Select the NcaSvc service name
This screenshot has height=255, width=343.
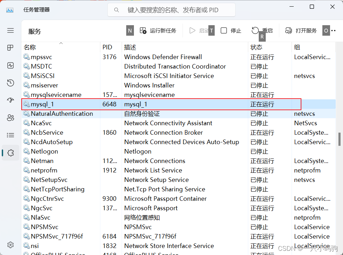(41, 123)
